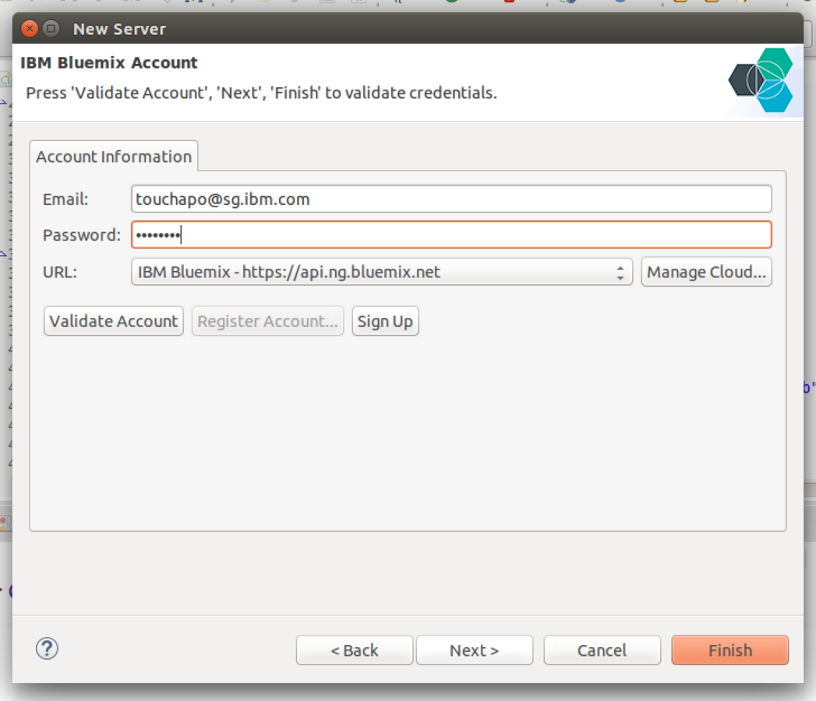This screenshot has width=816, height=701.
Task: Click the validate credentials instruction text
Action: [x=261, y=93]
